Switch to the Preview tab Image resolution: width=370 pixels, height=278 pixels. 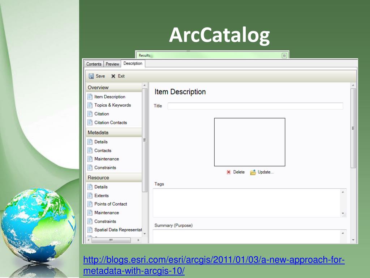pyautogui.click(x=112, y=64)
